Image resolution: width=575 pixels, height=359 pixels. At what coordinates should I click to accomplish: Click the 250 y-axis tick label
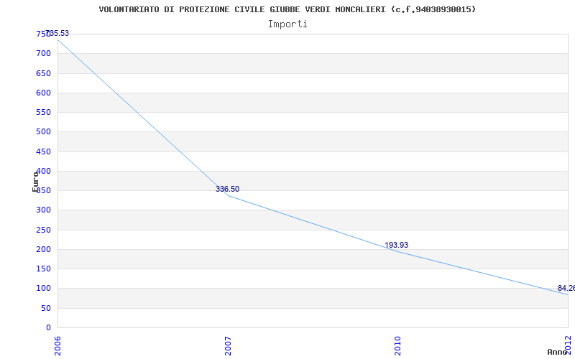(x=43, y=230)
